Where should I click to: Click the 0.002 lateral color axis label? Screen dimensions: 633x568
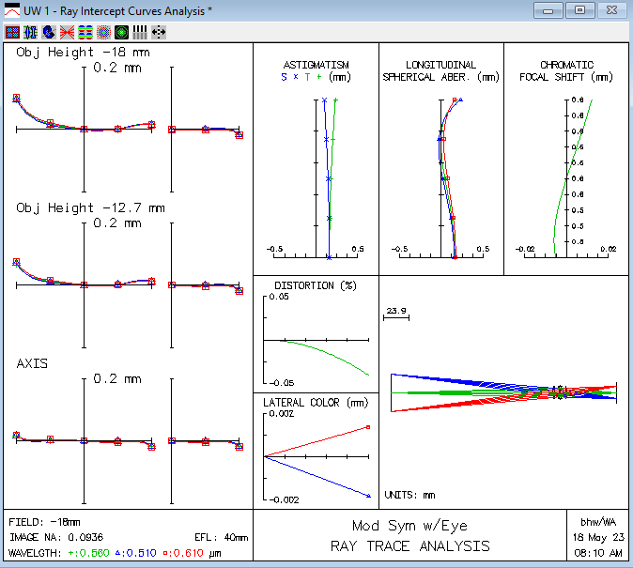[282, 414]
